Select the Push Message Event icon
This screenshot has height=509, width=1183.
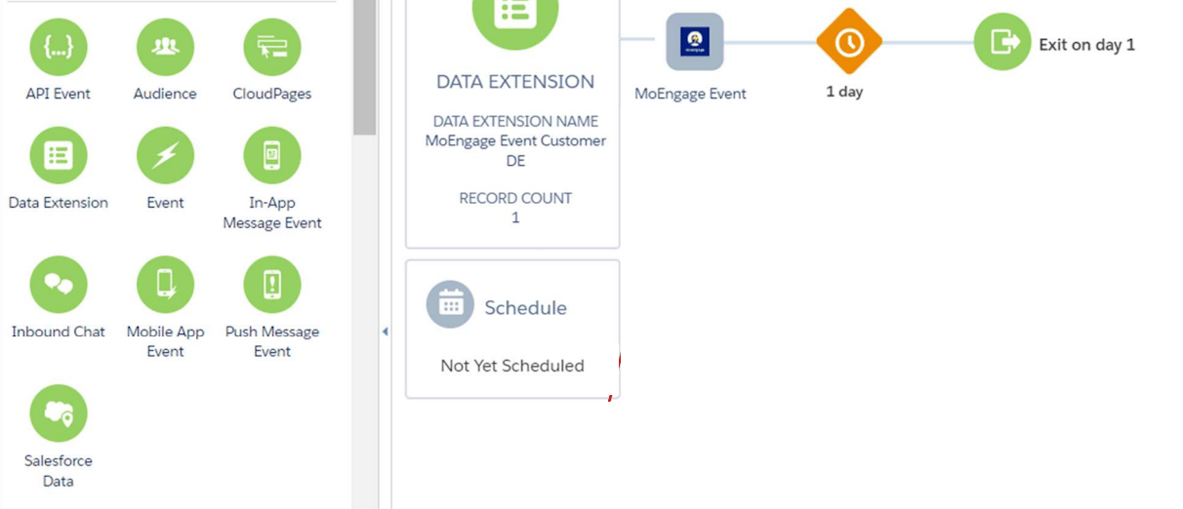272,285
